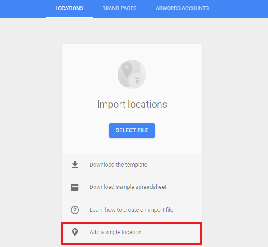Click the Import locations heading
Viewport: 268px width, 247px height.
tap(132, 105)
